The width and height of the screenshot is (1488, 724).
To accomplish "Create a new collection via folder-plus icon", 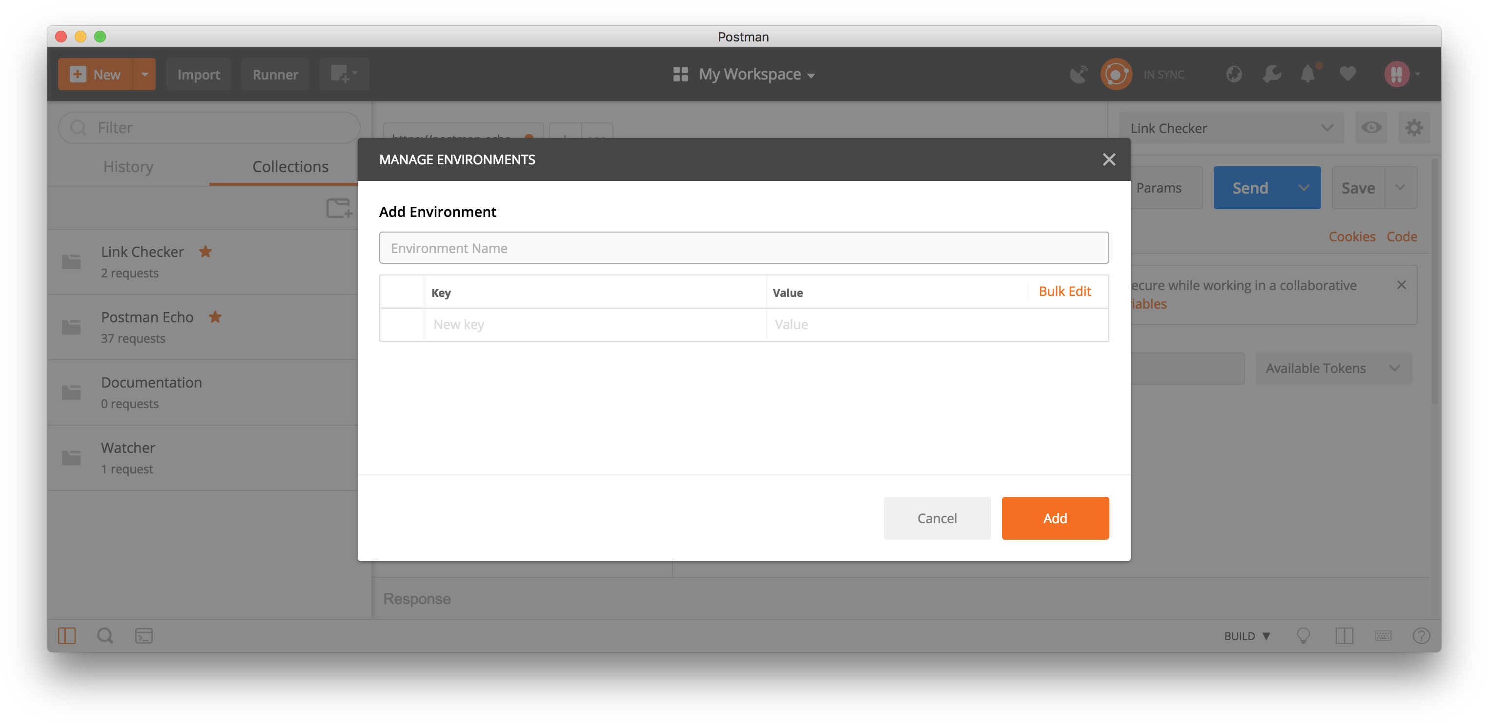I will coord(339,208).
